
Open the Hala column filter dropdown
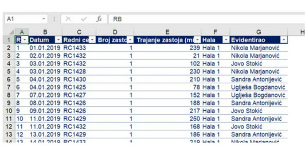[x=226, y=40]
